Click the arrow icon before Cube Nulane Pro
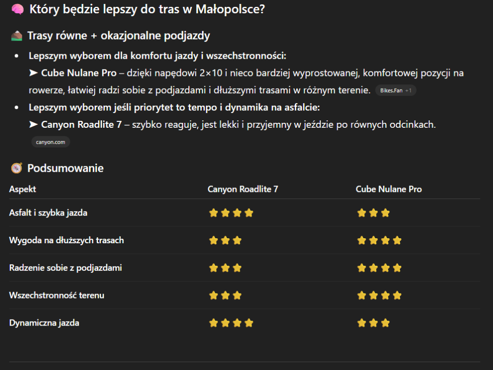493x370 pixels. (34, 73)
